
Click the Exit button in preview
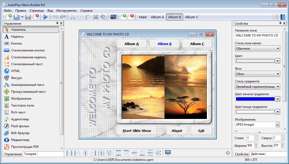click(x=201, y=131)
